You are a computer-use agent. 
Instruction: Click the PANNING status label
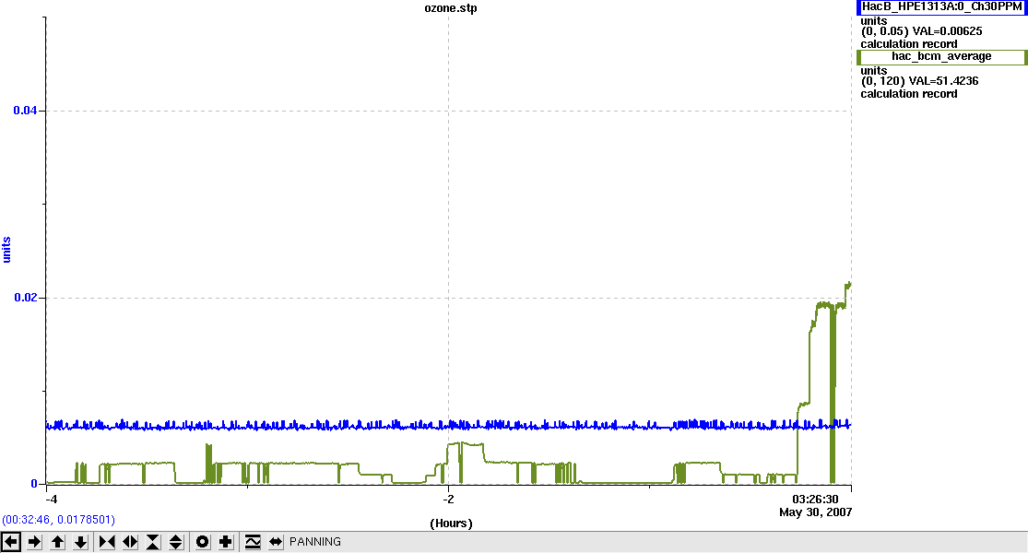315,542
